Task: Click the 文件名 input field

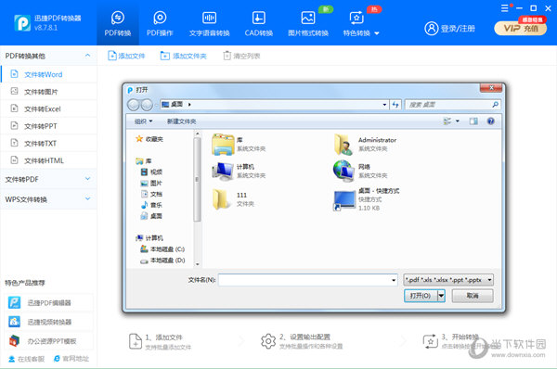Action: click(x=308, y=280)
